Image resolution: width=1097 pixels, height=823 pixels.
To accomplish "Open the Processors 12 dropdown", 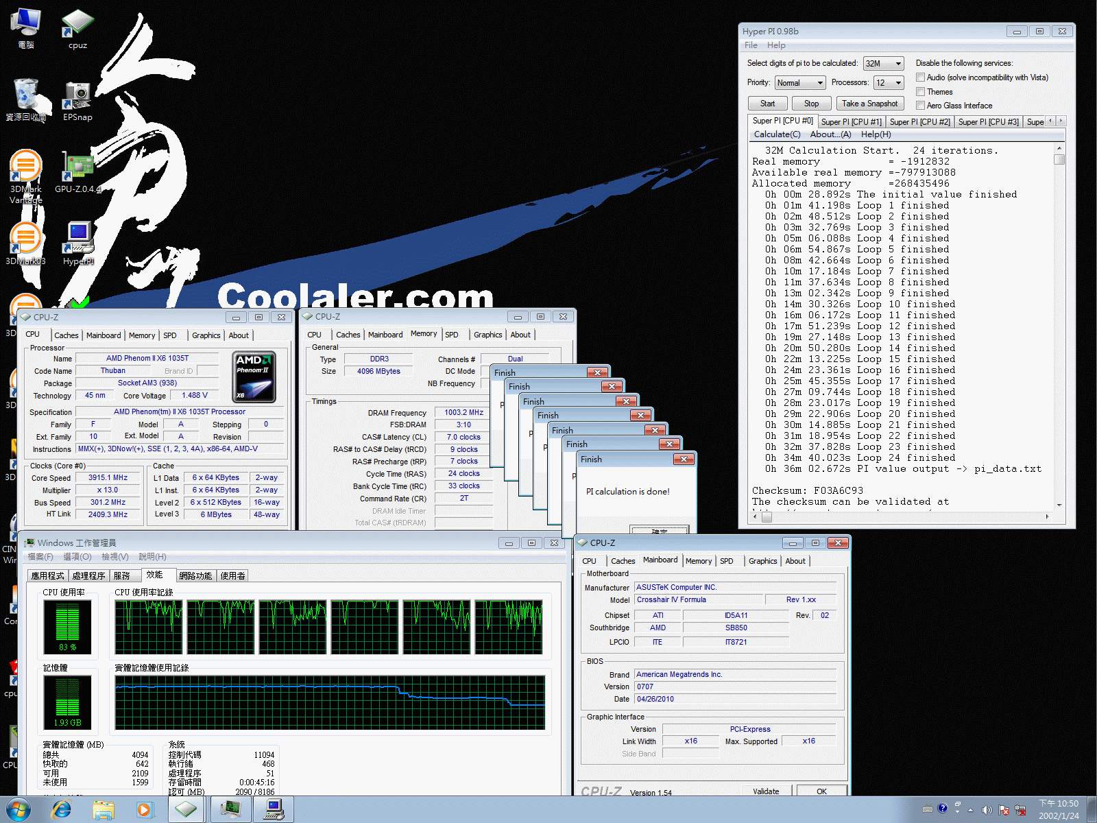I will (x=889, y=83).
